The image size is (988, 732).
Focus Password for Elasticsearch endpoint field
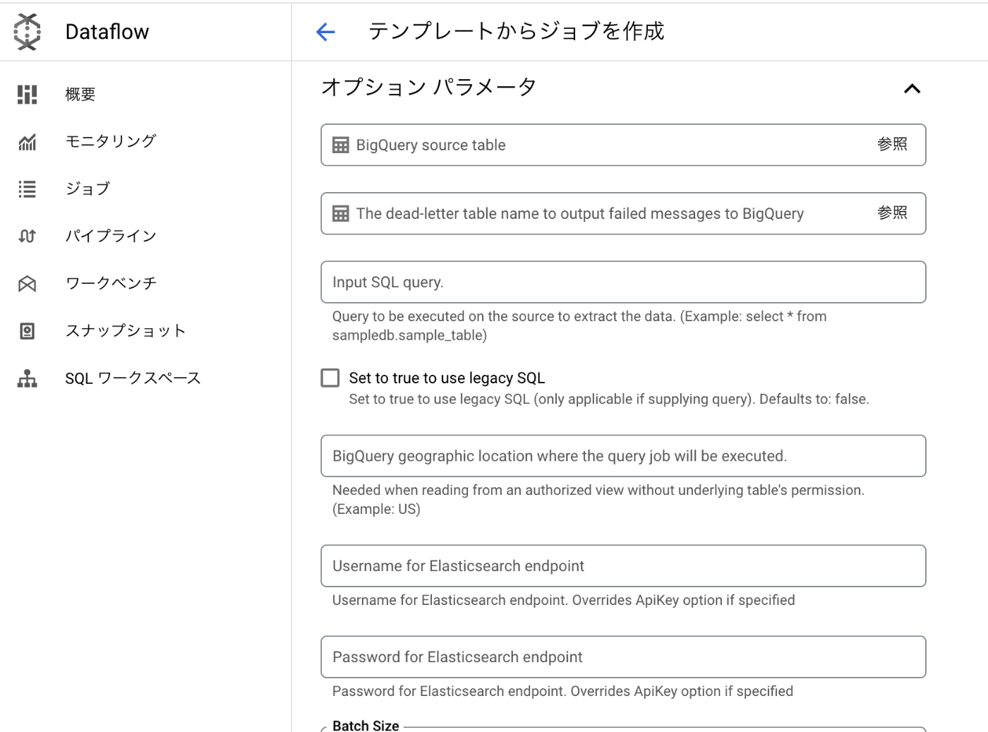point(623,657)
